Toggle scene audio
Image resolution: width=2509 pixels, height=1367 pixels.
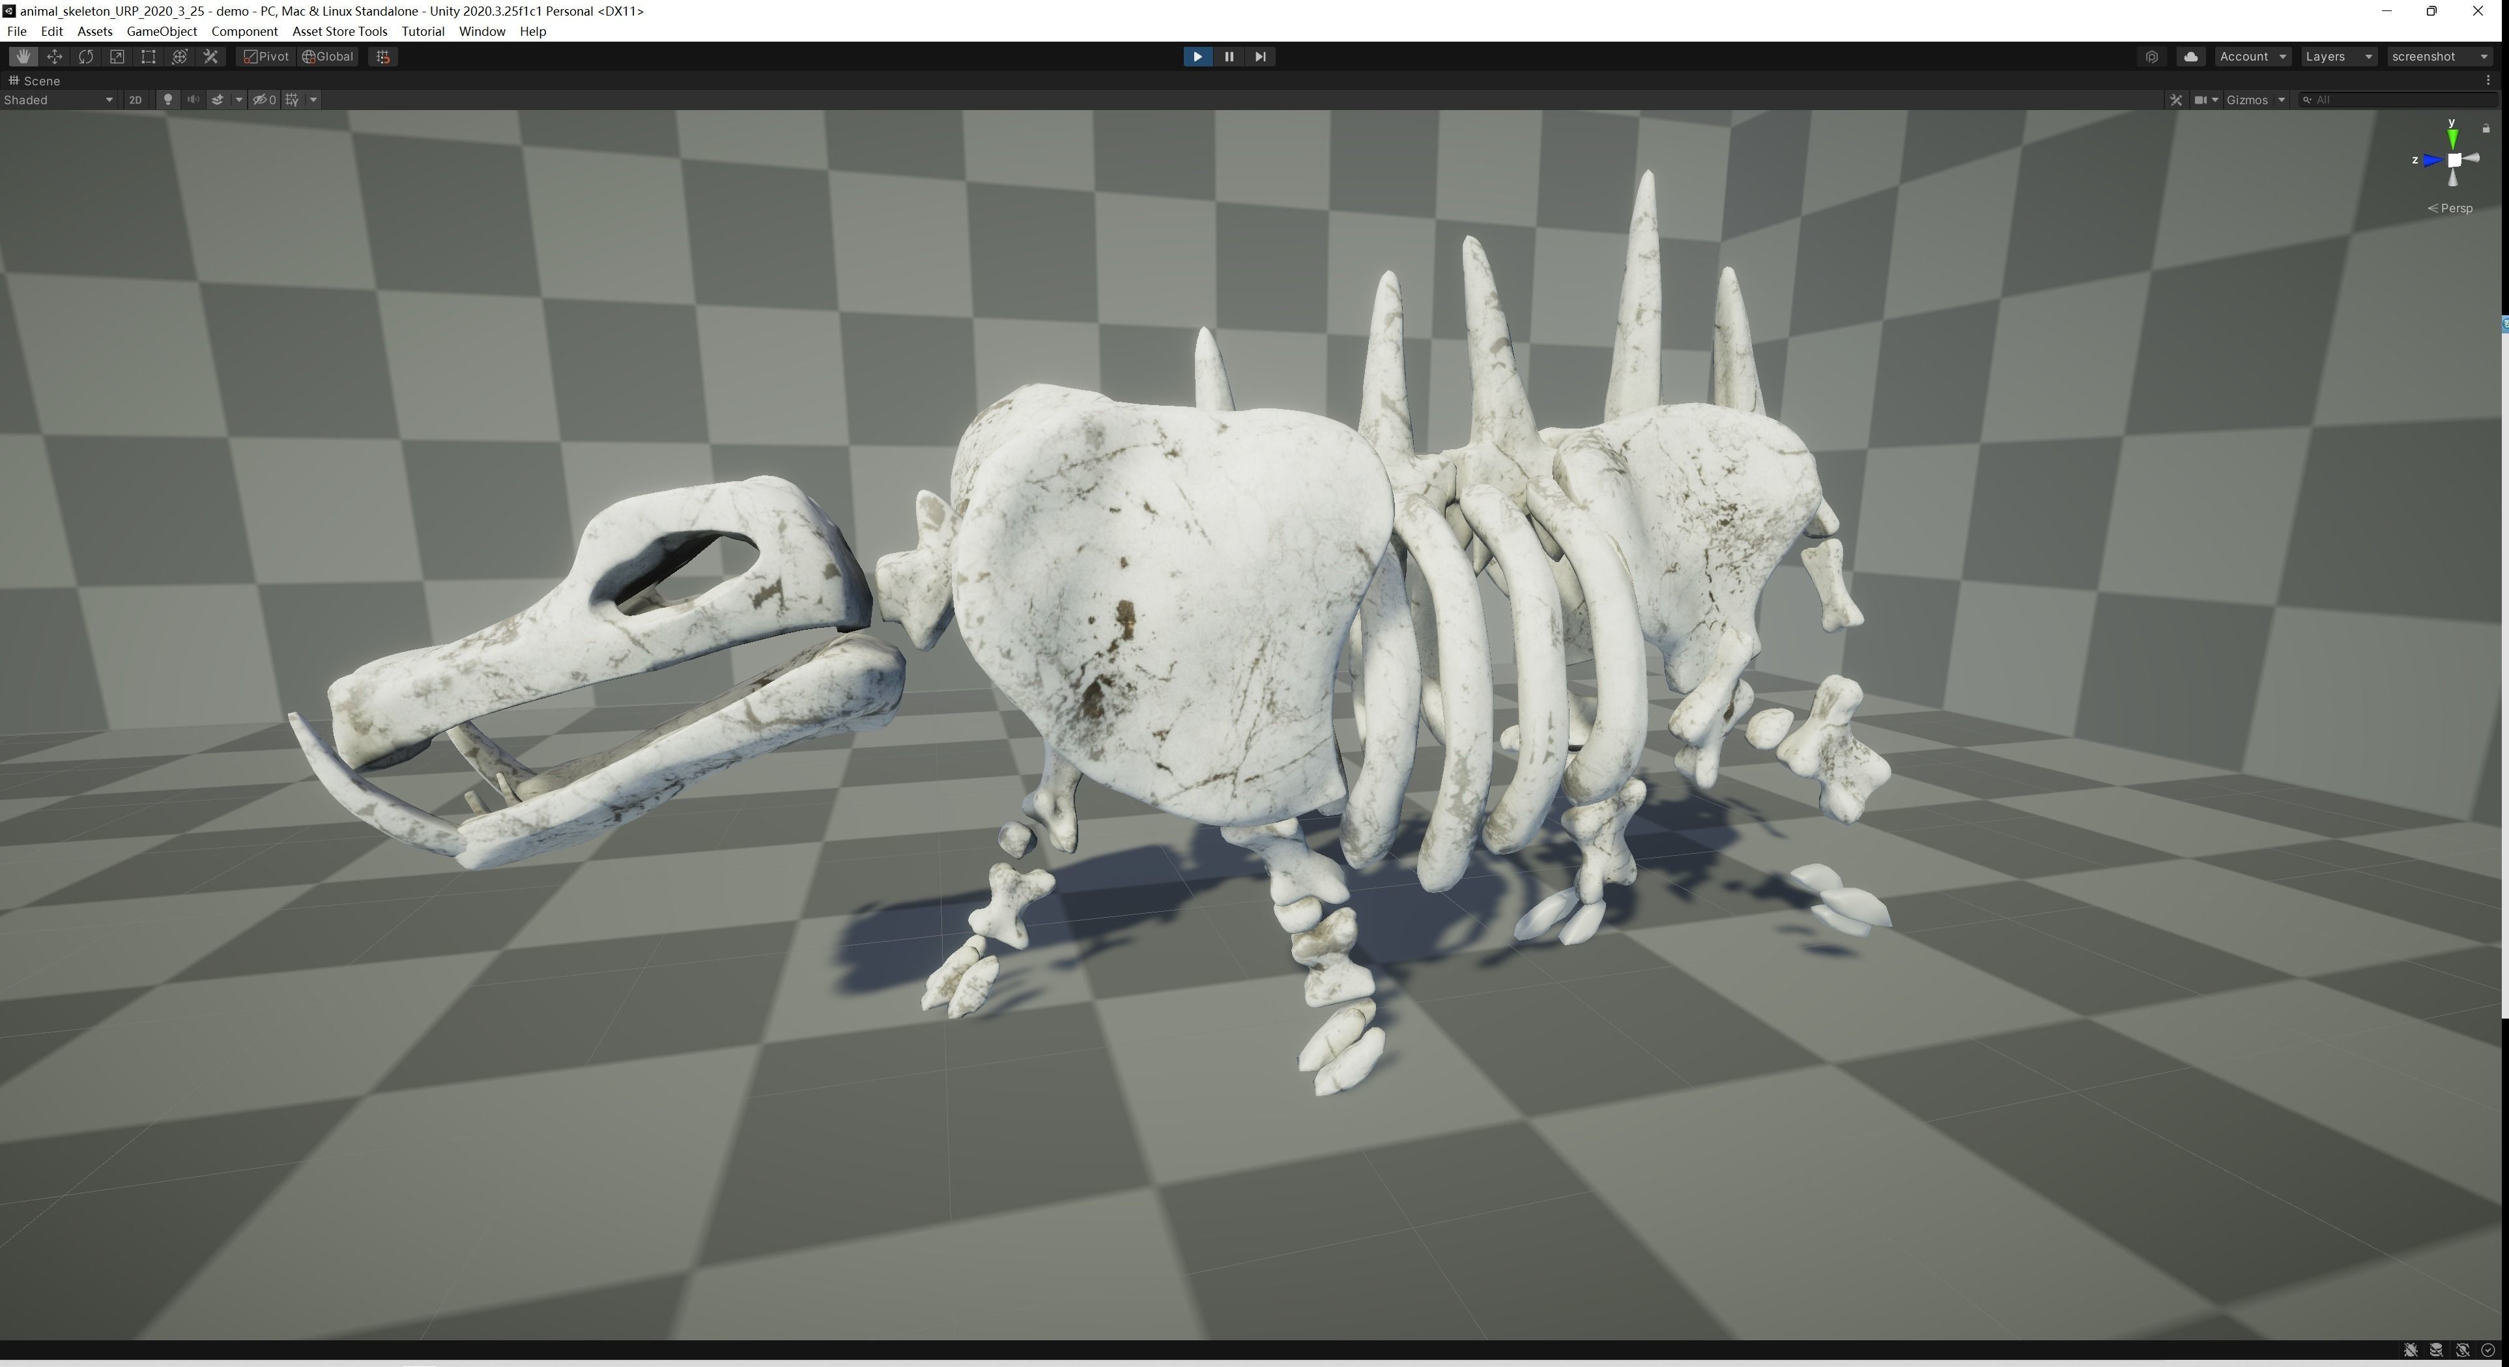click(x=193, y=99)
